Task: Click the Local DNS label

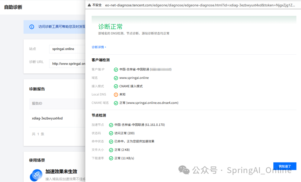Action: [x=99, y=94]
